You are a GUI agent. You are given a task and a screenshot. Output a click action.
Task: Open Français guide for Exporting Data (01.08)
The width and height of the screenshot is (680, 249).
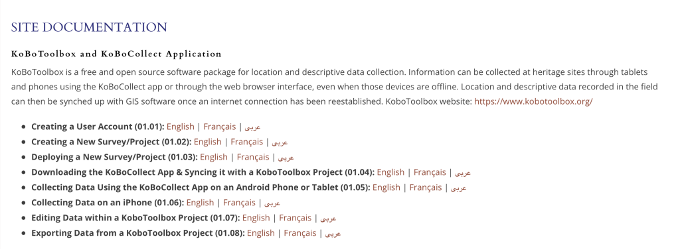pyautogui.click(x=300, y=232)
